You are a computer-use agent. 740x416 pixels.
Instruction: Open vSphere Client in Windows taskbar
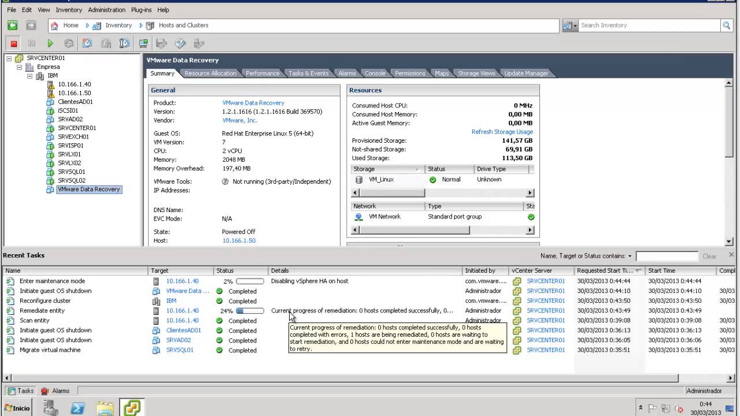point(132,408)
